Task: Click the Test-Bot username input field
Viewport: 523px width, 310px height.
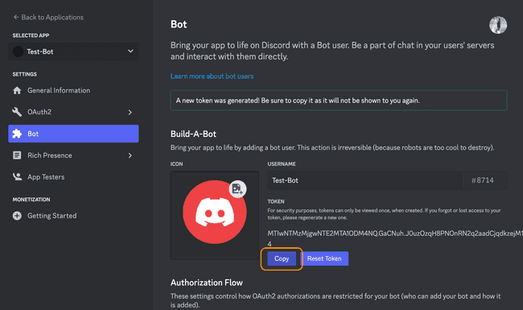Action: [365, 180]
